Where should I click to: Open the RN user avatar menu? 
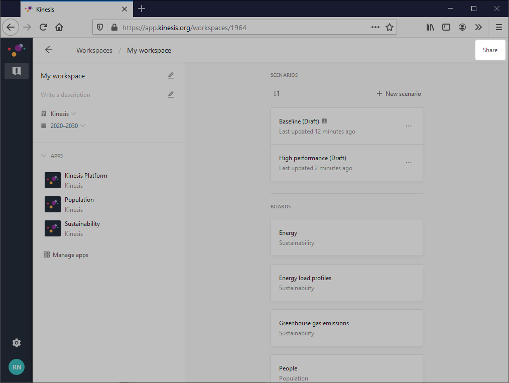pyautogui.click(x=17, y=367)
